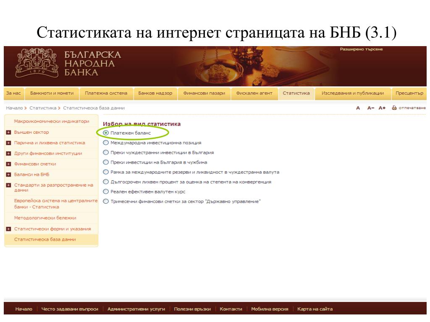Pick Тримесечни финансови сметки radio option
Screen dimensions: 430x322
106,201
